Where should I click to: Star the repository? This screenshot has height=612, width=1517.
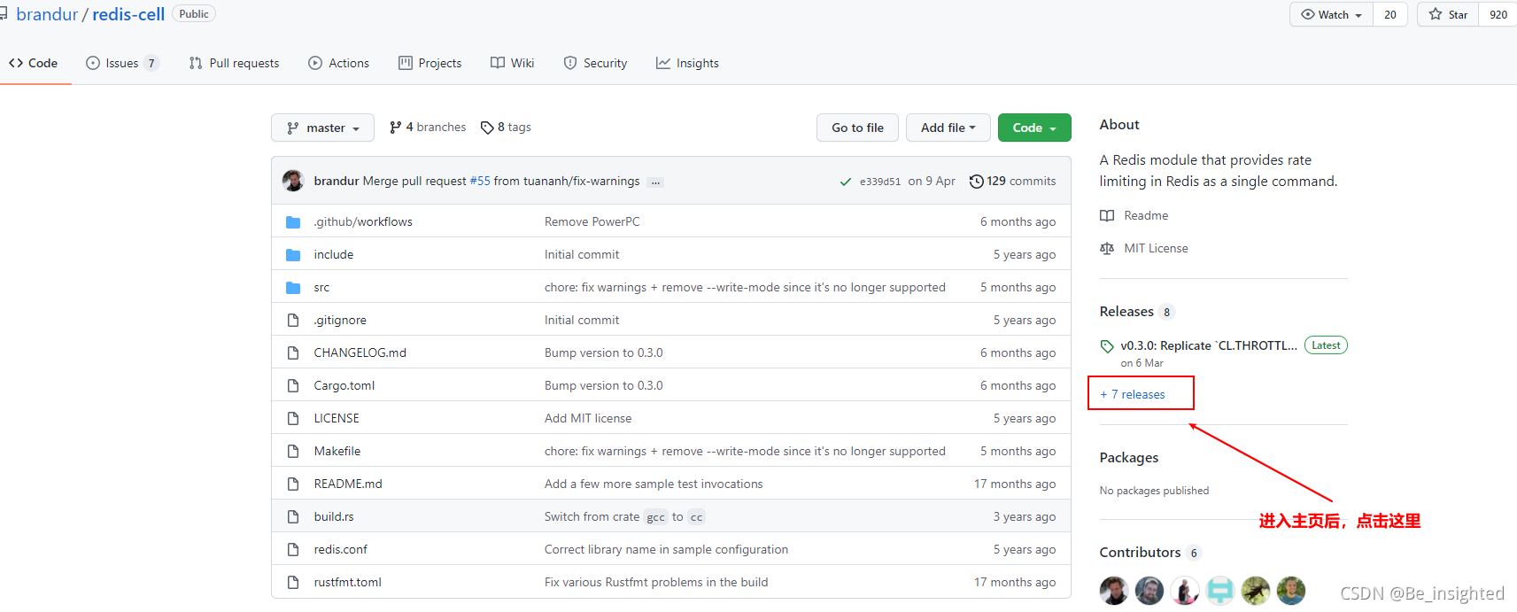click(1448, 14)
